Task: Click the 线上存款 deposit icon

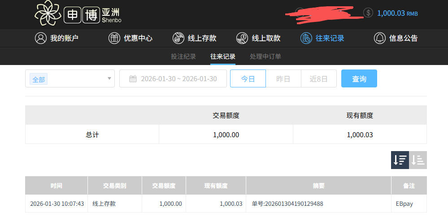Action: (178, 38)
